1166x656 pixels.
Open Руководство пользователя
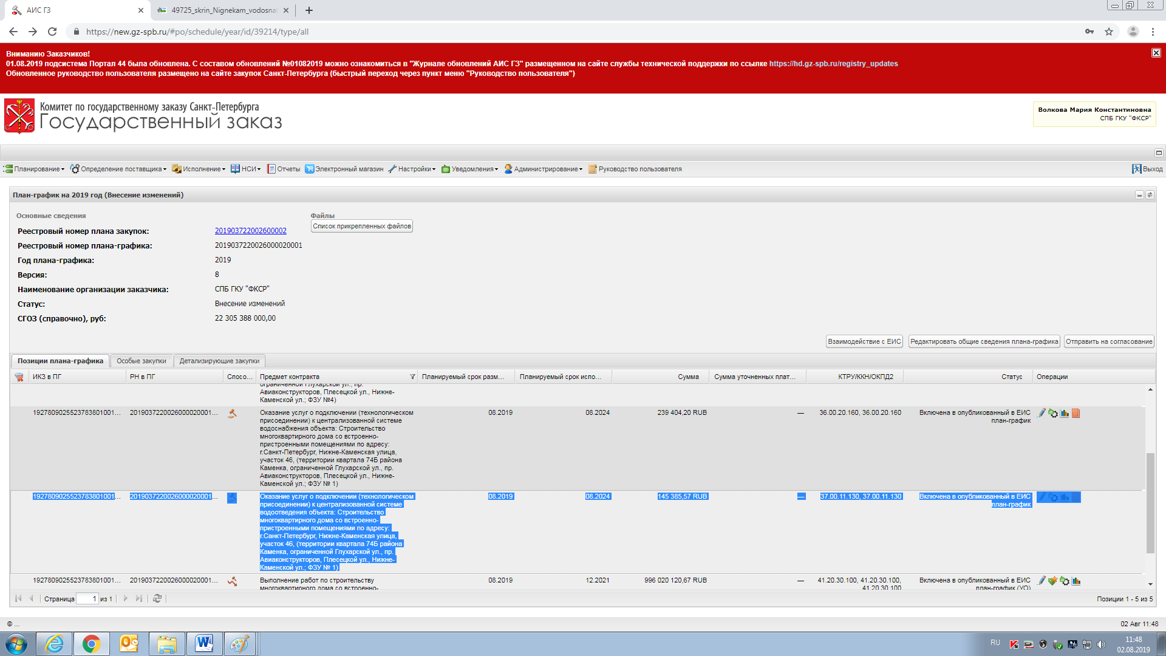[635, 169]
